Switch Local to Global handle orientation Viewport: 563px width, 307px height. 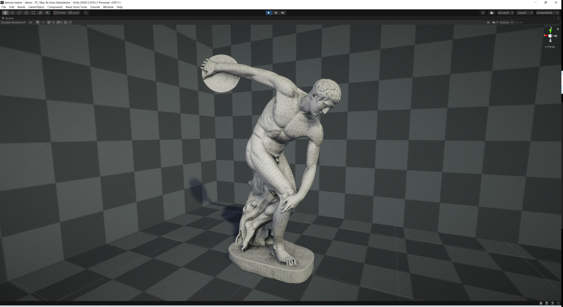[x=73, y=13]
